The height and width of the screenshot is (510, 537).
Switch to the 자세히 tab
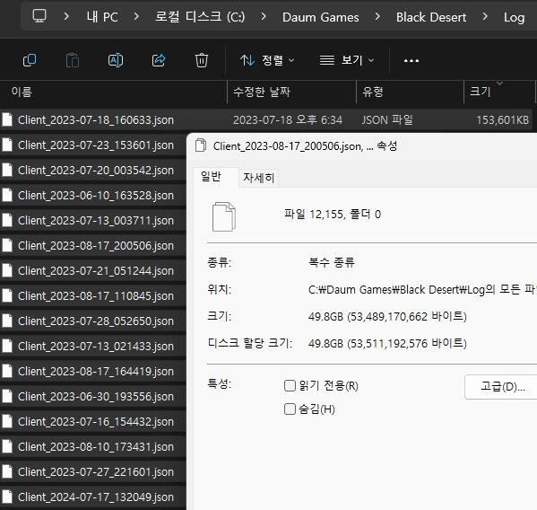click(x=258, y=178)
